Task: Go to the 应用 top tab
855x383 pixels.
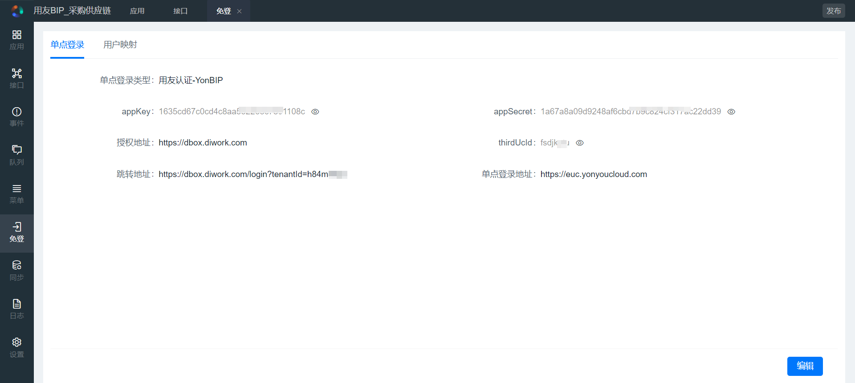Action: point(137,11)
